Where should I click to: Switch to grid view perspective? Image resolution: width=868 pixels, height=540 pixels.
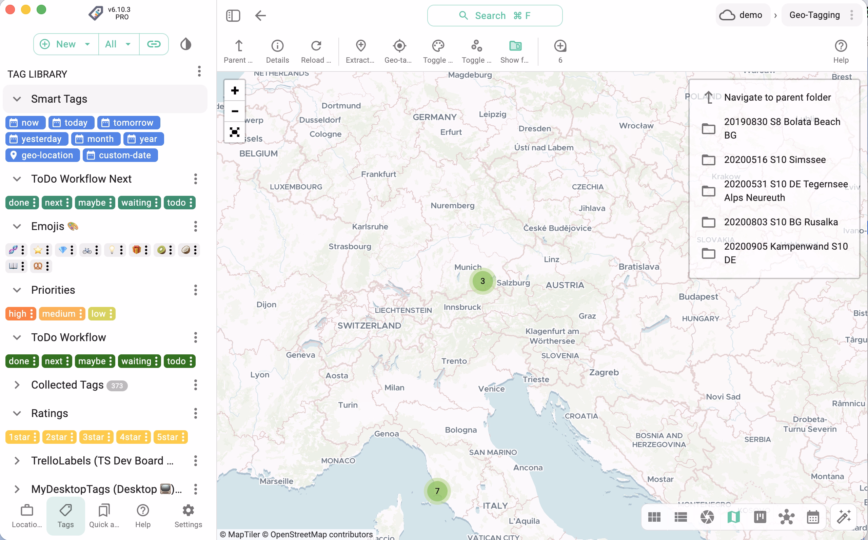tap(654, 517)
